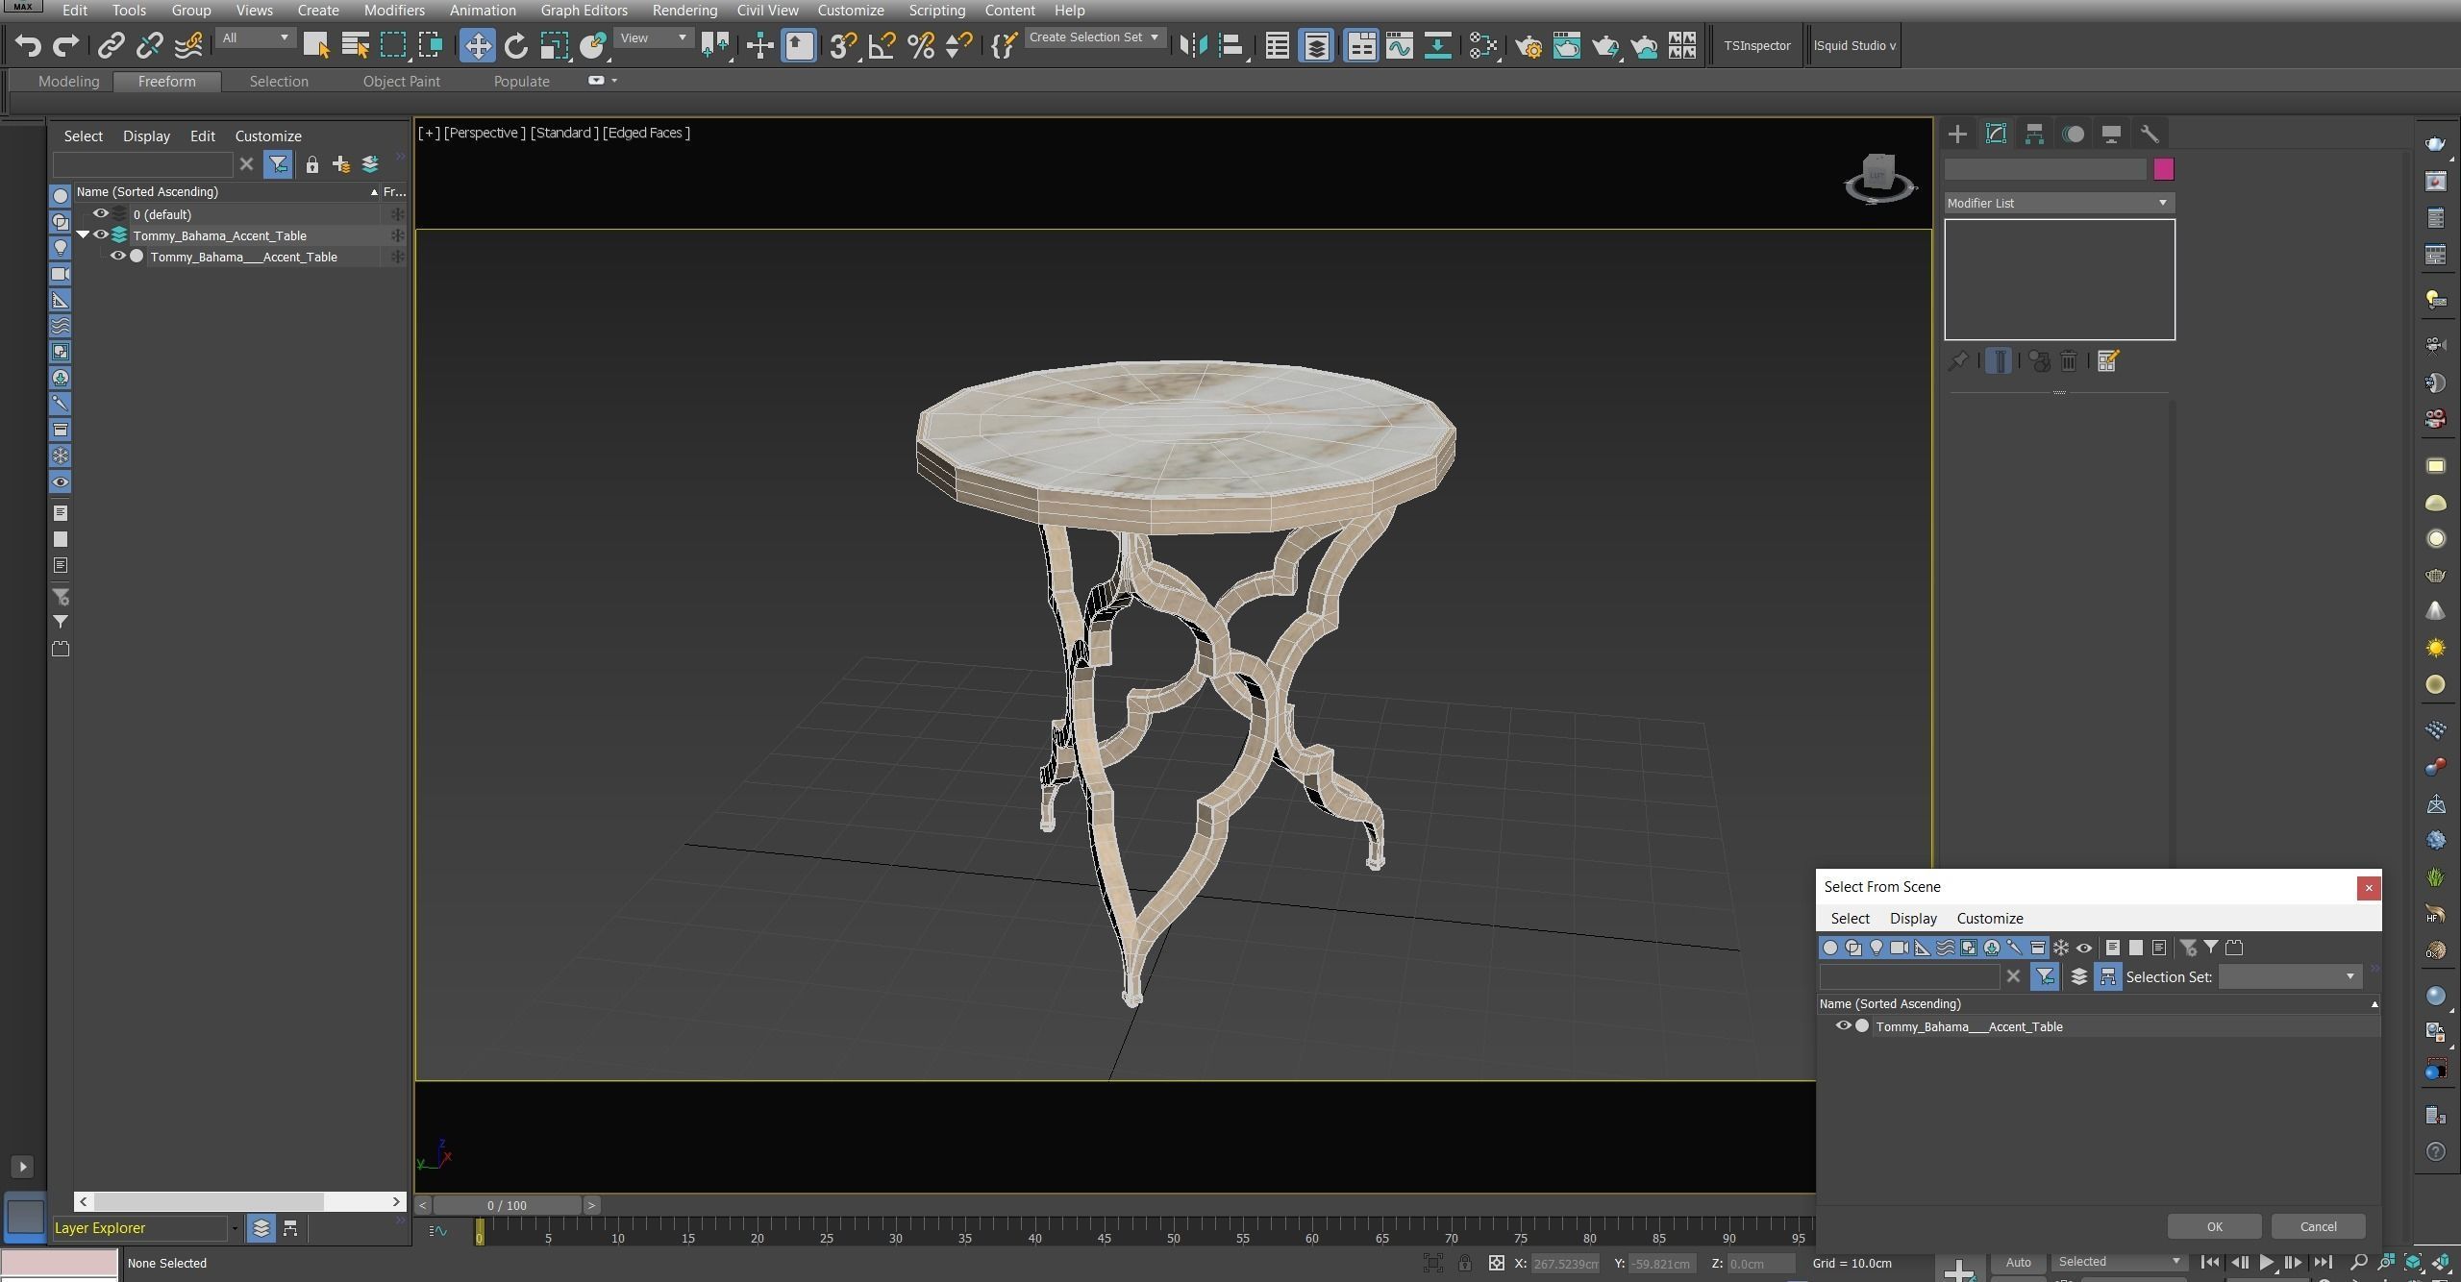Click the Select and Link icon
This screenshot has width=2461, height=1282.
point(111,45)
